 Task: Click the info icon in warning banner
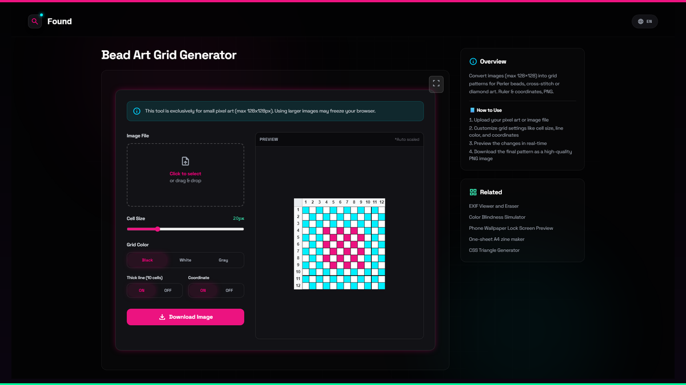[x=137, y=111]
